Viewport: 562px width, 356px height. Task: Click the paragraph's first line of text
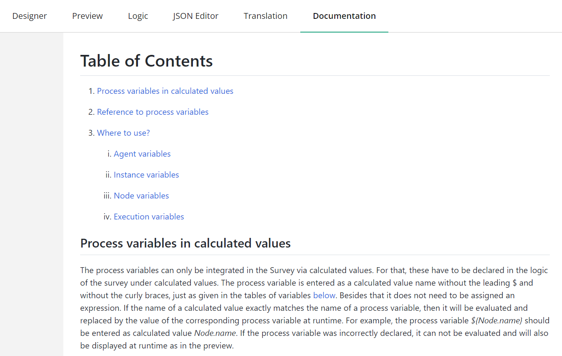[x=314, y=270]
